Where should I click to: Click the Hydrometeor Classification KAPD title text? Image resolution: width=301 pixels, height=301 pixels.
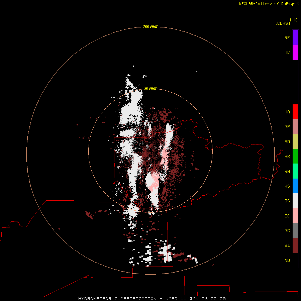point(152,299)
